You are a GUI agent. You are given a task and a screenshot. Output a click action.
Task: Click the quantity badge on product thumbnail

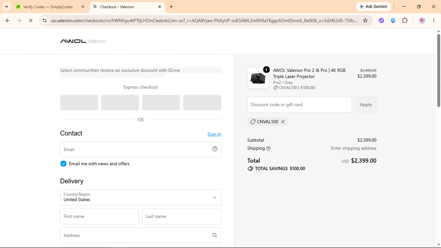point(266,70)
